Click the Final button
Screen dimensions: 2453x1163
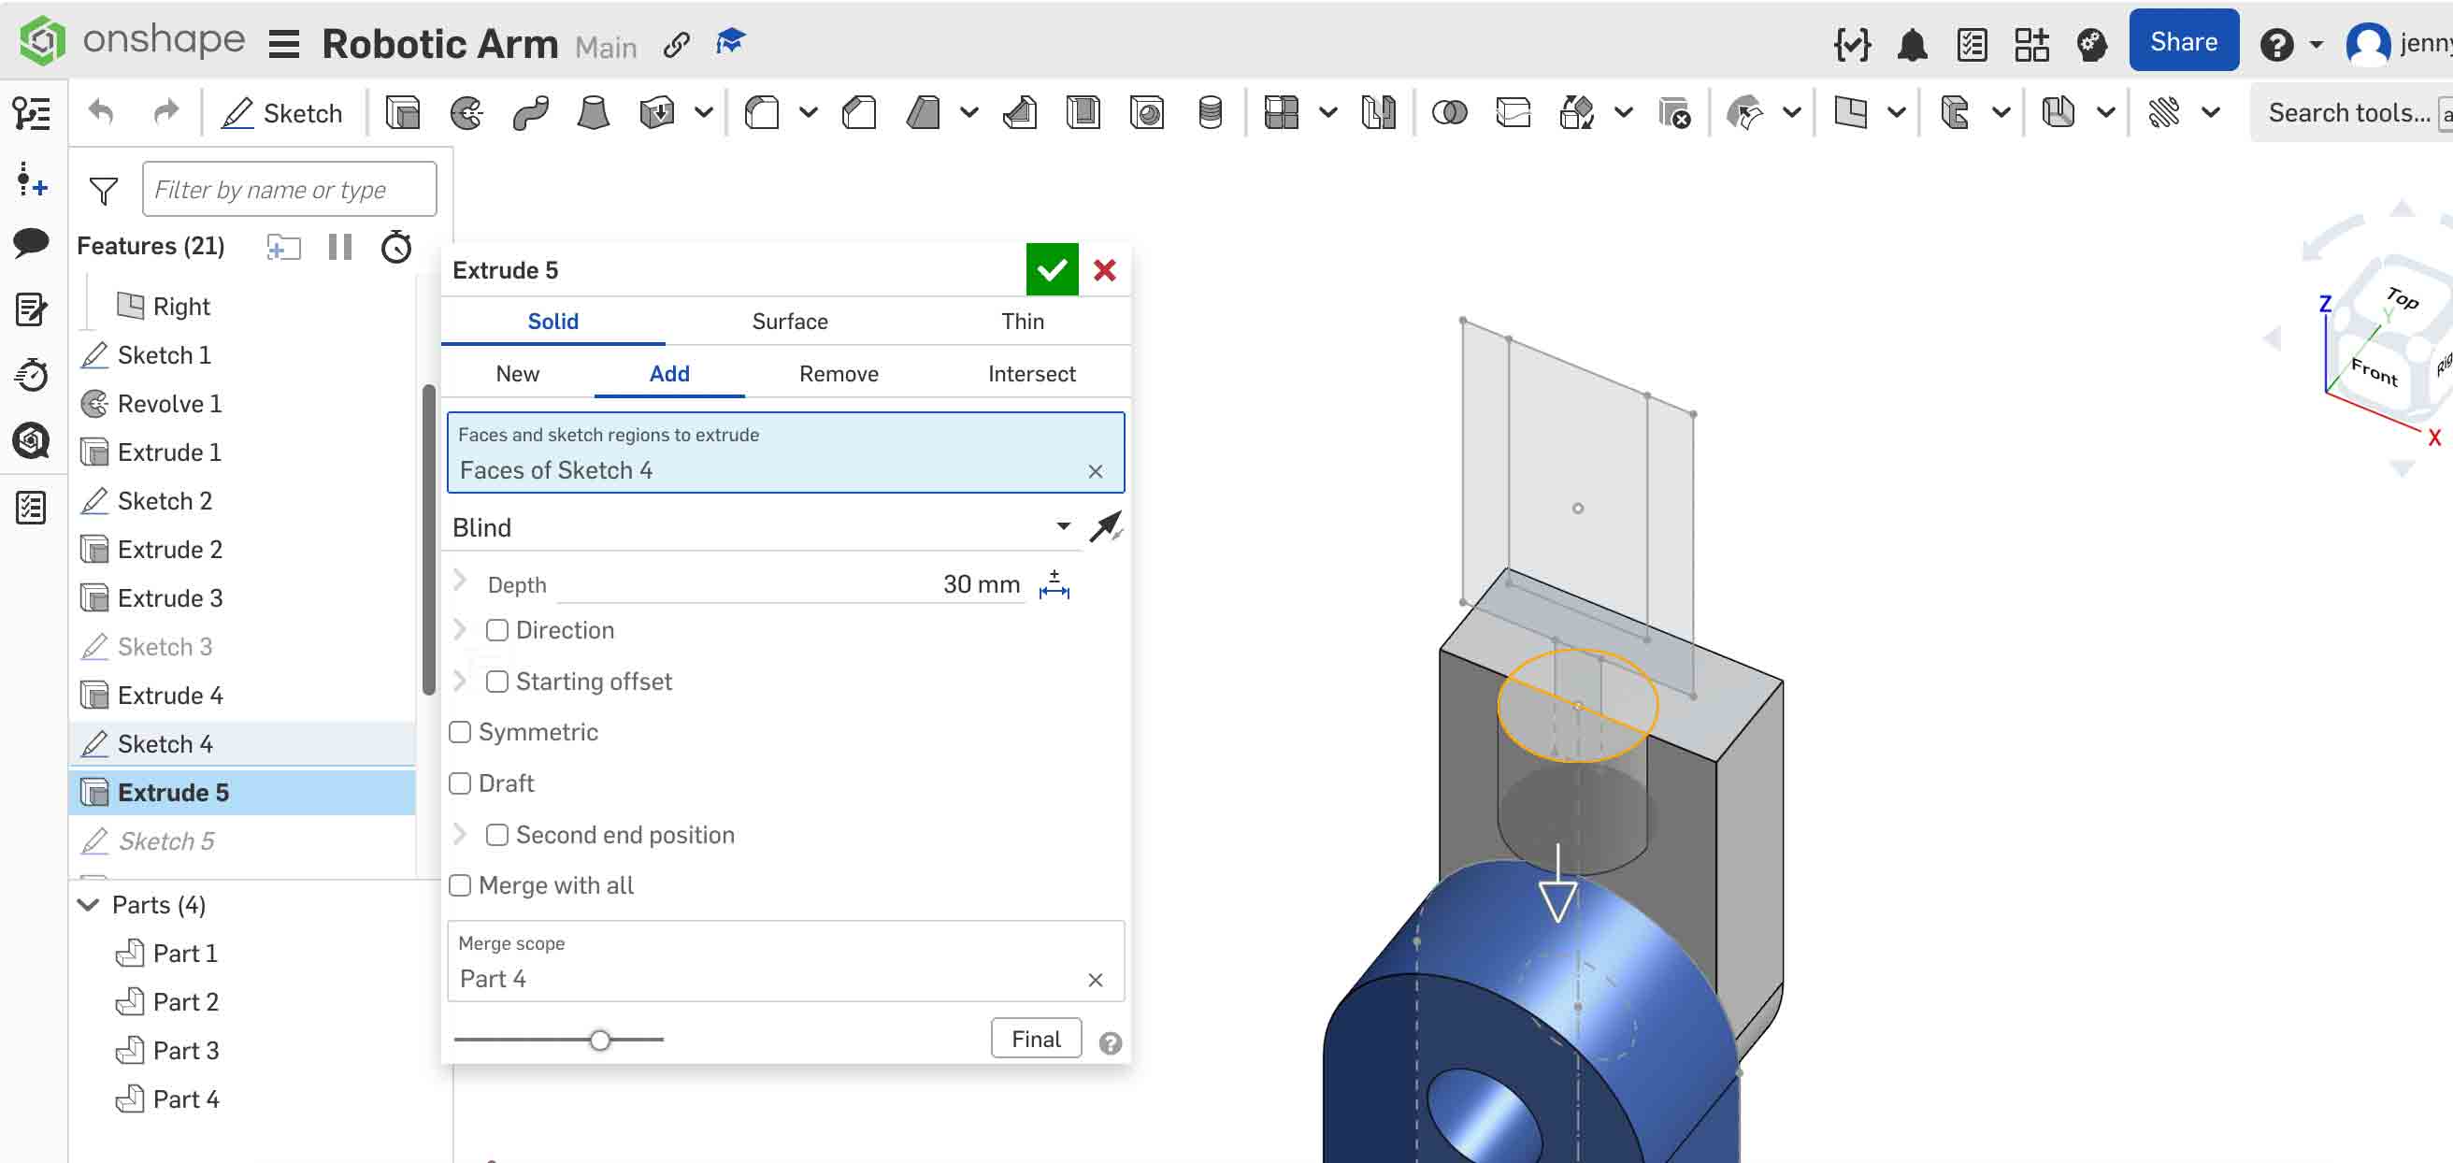click(x=1035, y=1039)
